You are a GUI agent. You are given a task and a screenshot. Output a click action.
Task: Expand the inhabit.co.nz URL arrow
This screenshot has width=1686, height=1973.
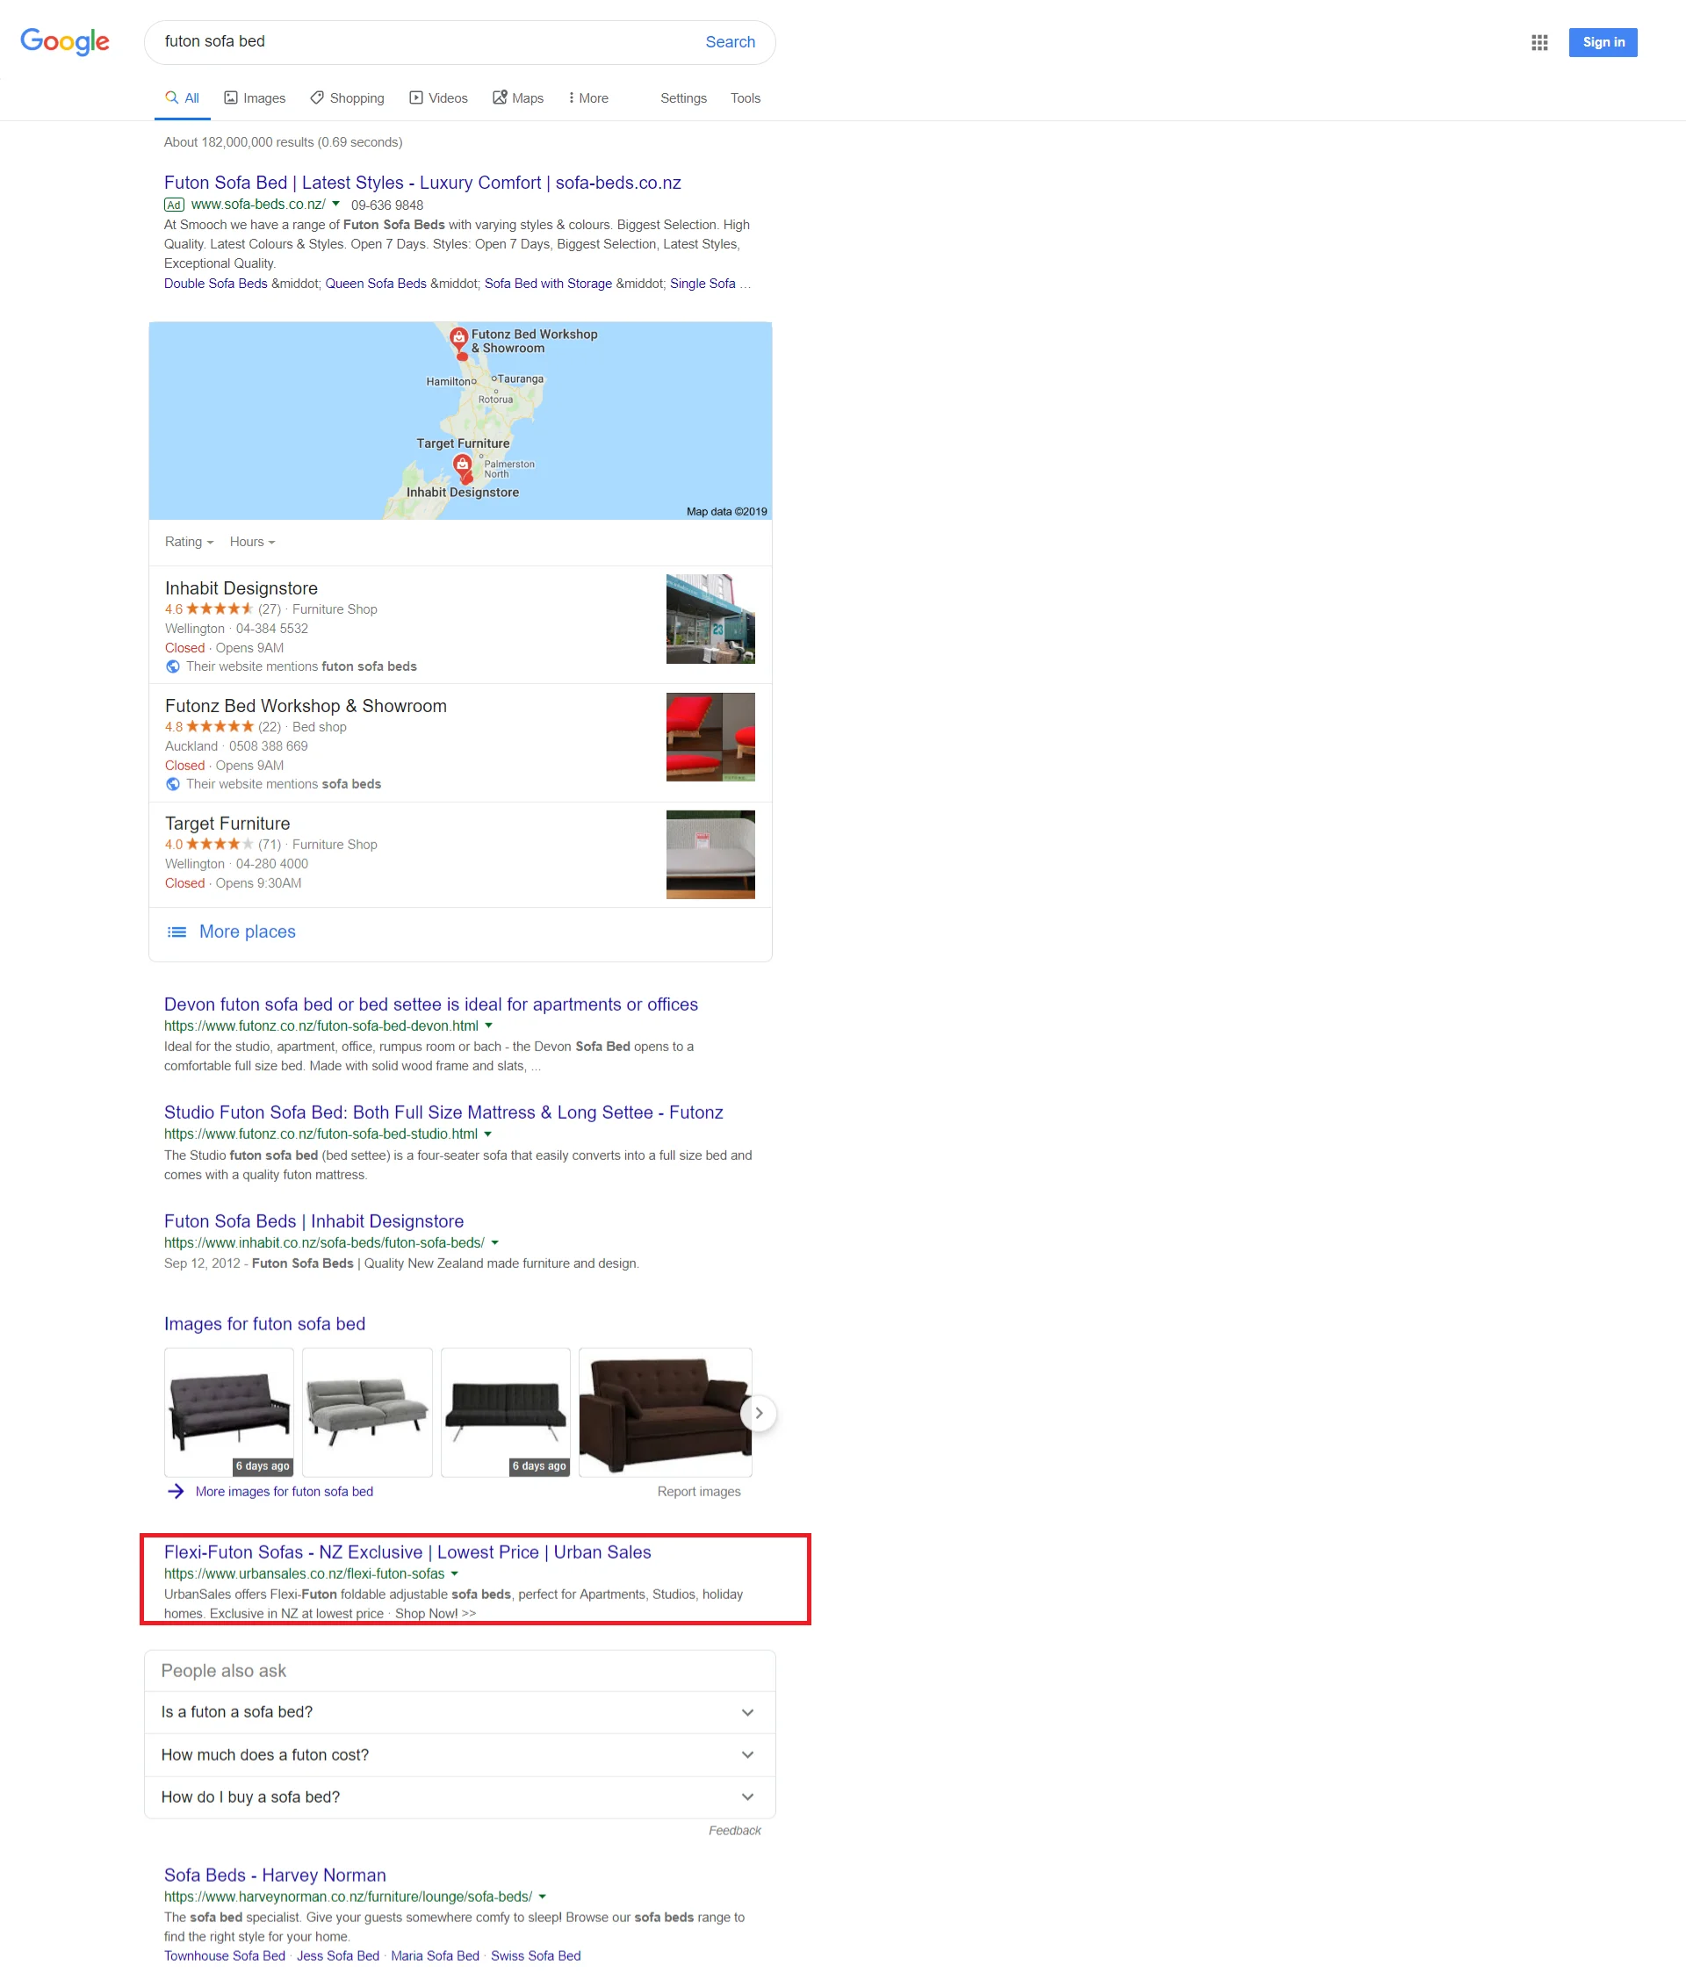494,1242
